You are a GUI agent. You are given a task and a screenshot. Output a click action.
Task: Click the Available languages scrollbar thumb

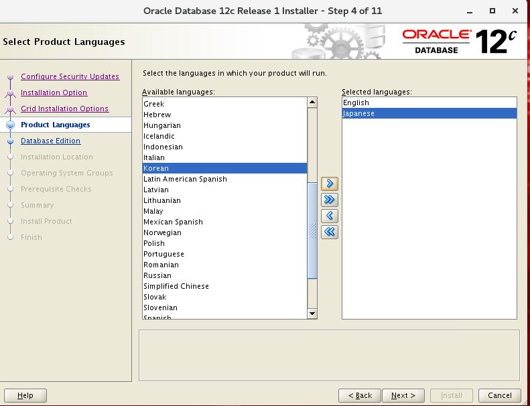click(312, 230)
